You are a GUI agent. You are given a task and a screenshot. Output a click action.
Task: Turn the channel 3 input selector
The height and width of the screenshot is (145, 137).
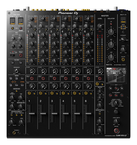[55, 19]
